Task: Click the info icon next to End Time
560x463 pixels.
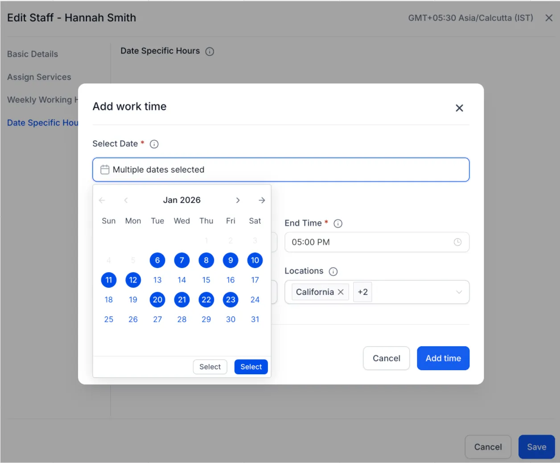Action: coord(338,223)
